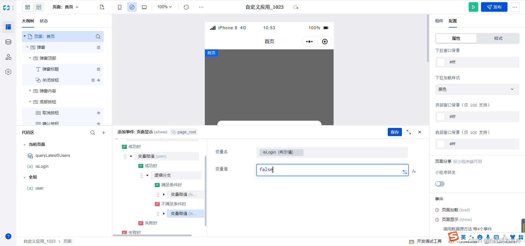
Task: Open the top-right more menu button
Action: pyautogui.click(x=515, y=7)
